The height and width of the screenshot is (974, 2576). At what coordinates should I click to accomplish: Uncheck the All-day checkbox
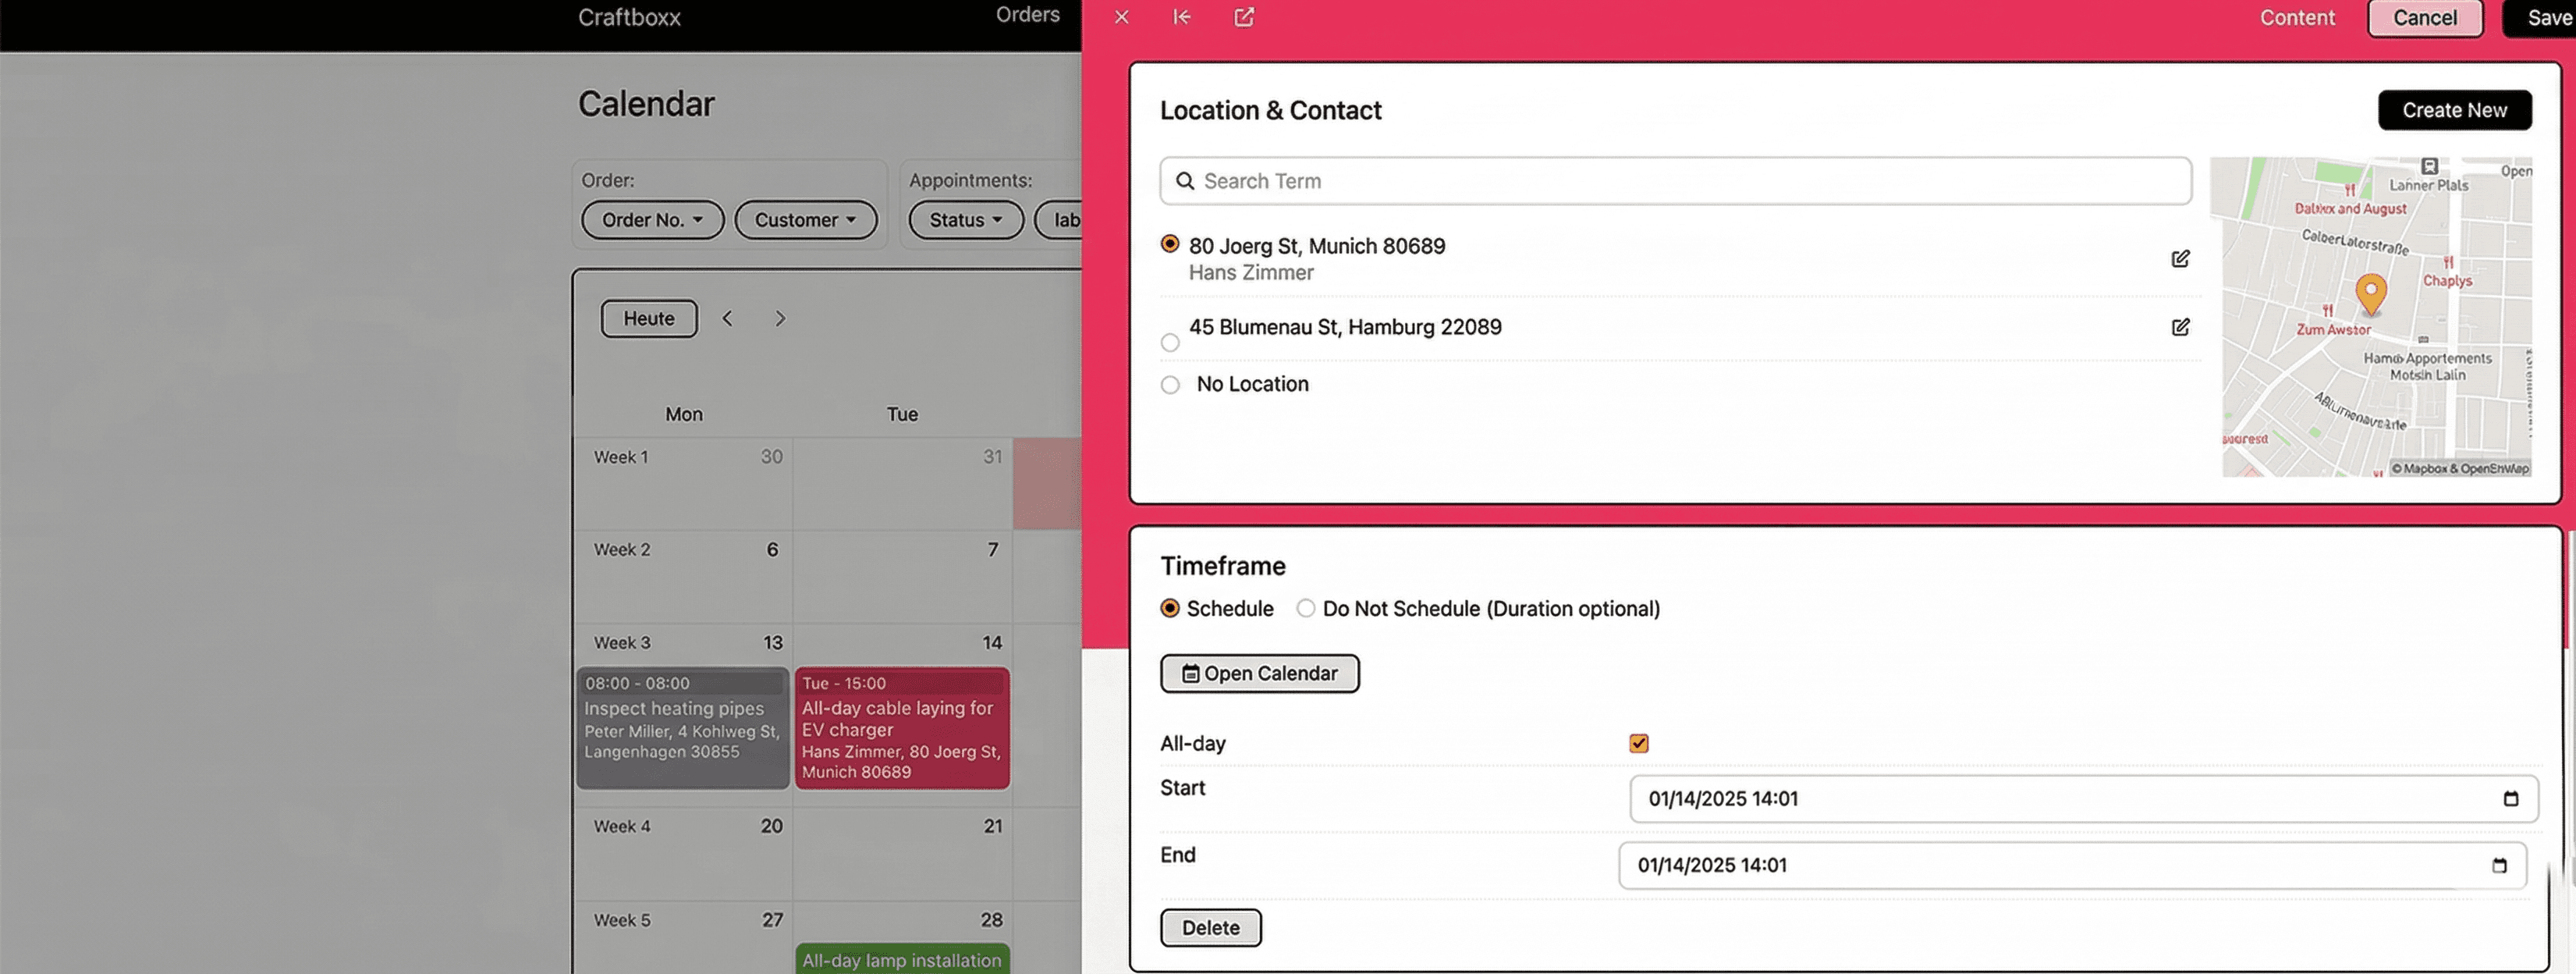1638,743
